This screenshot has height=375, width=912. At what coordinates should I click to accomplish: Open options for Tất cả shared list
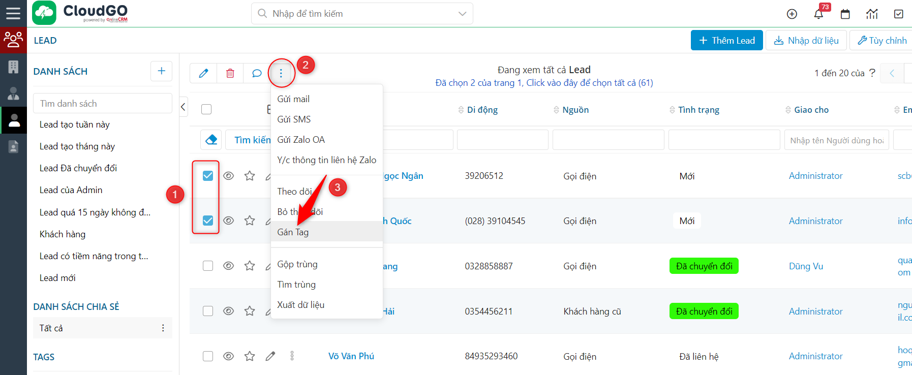pyautogui.click(x=163, y=328)
